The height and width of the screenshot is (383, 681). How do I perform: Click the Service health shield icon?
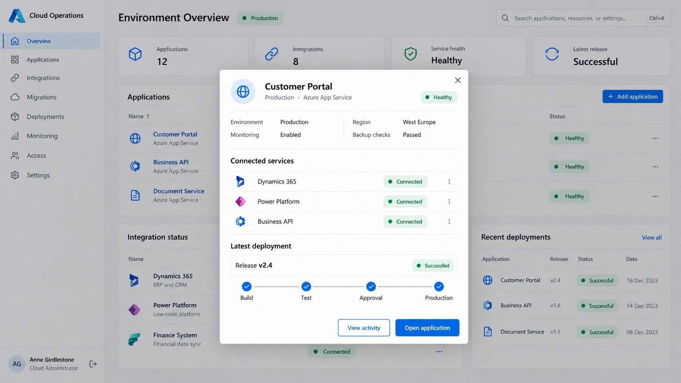411,54
